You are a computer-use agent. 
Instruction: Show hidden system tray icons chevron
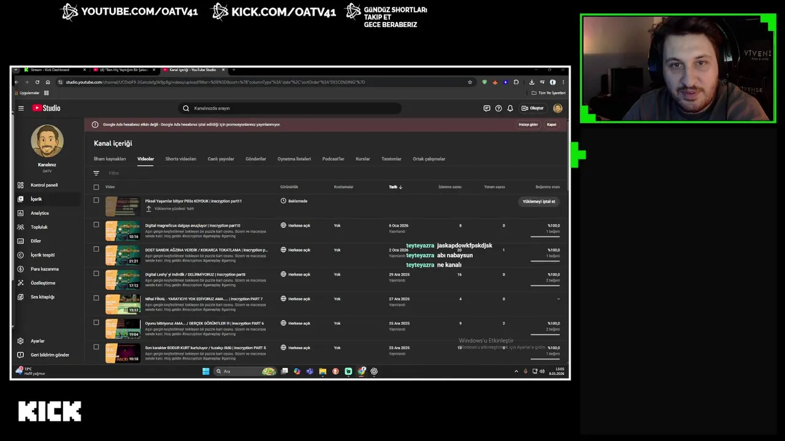(x=516, y=371)
